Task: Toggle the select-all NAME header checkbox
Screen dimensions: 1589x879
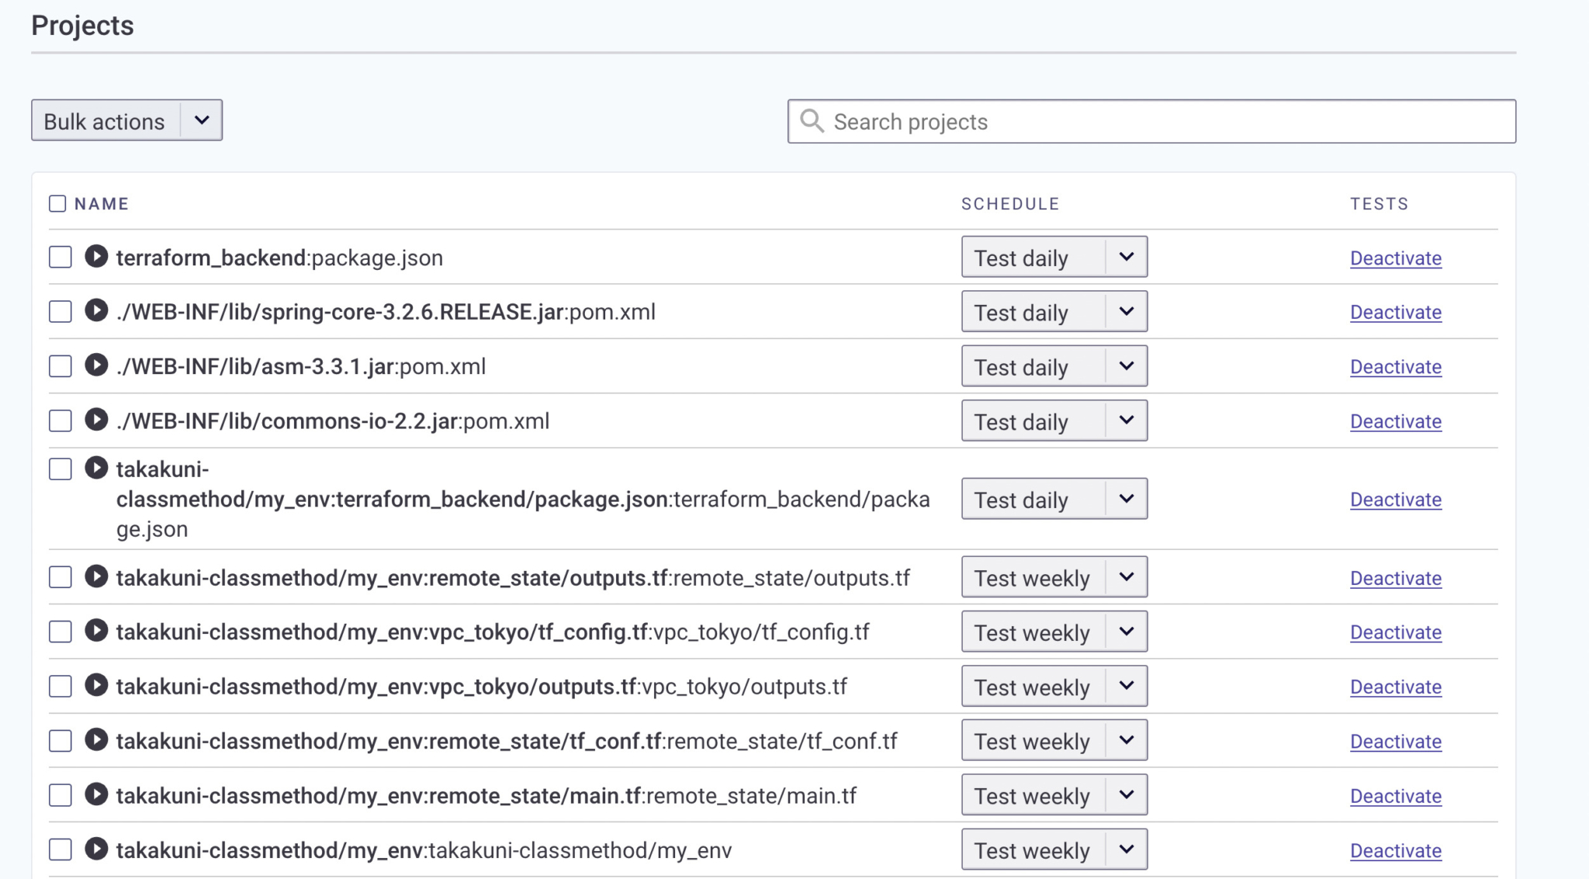Action: click(57, 203)
